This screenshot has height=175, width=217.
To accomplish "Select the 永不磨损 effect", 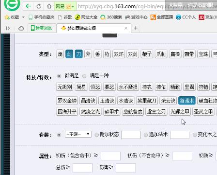I will click(x=128, y=87).
